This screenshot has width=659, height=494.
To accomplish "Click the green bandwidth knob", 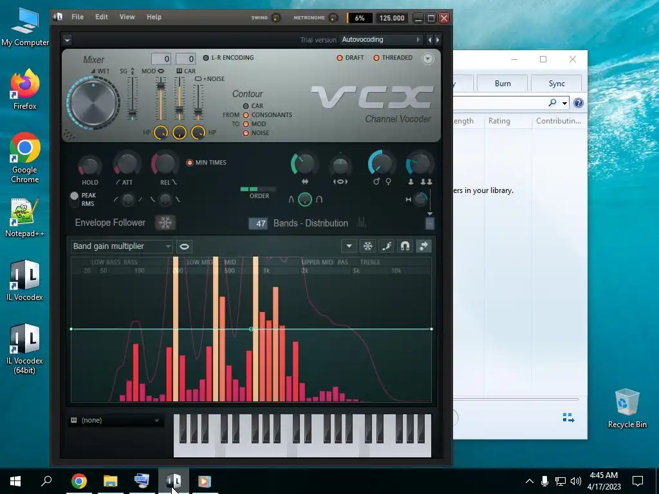I will coord(304,164).
